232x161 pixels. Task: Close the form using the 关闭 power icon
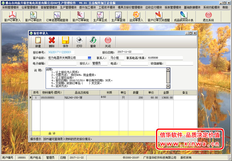pyautogui.click(x=108, y=42)
